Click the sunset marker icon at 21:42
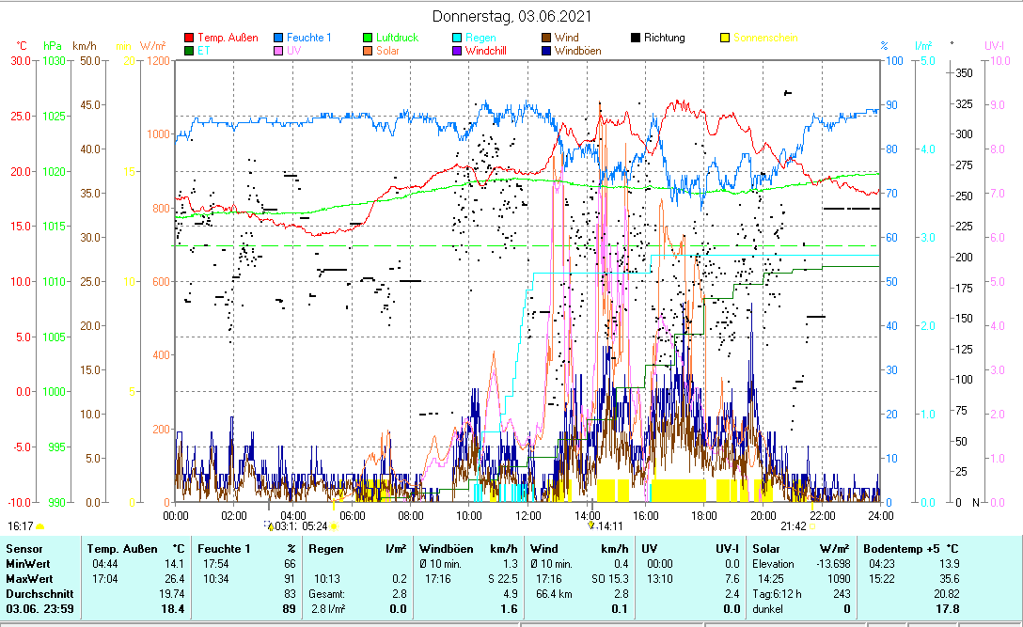This screenshot has height=627, width=1023. (x=814, y=527)
